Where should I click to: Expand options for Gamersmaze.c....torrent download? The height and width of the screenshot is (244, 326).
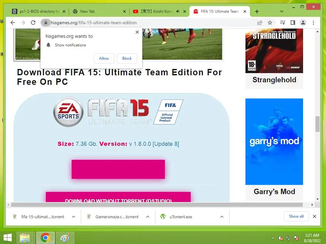tap(148, 217)
